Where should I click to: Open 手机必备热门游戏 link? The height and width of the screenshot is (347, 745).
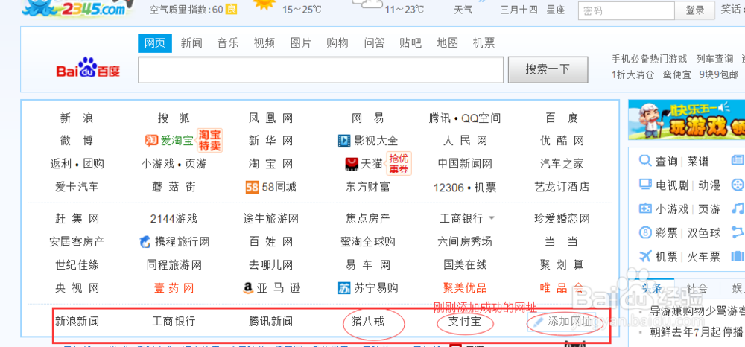point(649,60)
